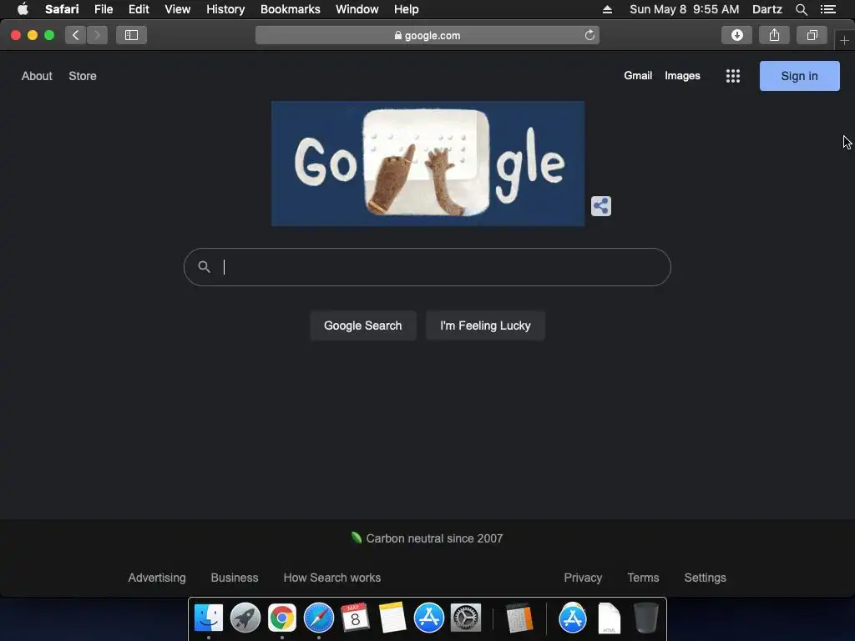The width and height of the screenshot is (855, 641).
Task: Click the eject icon in menu bar
Action: (x=608, y=9)
